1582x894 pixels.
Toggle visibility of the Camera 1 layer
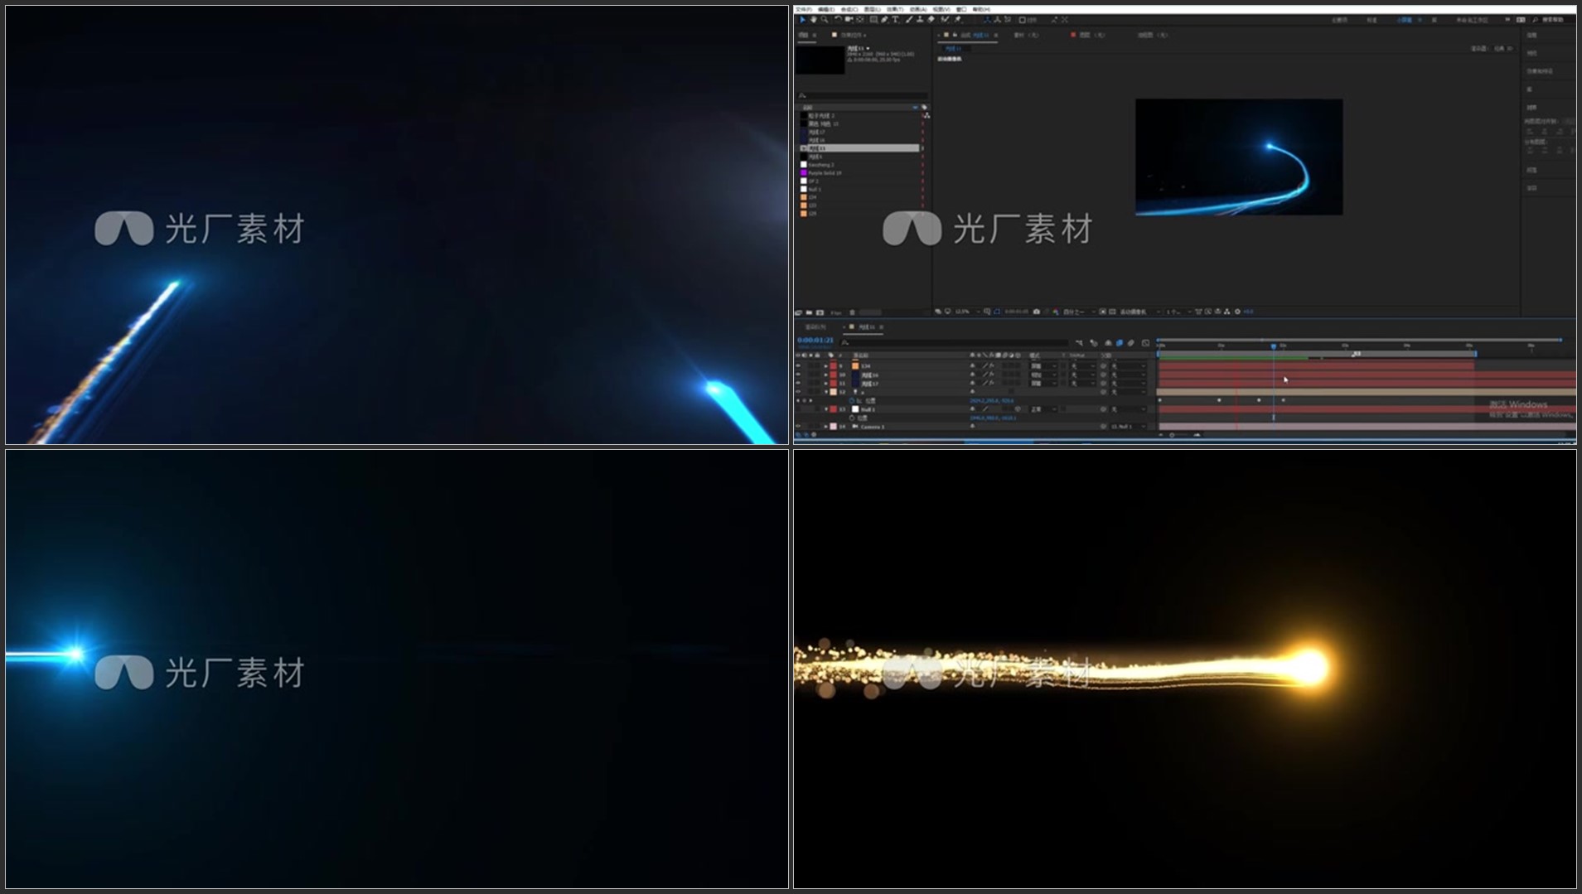click(799, 427)
